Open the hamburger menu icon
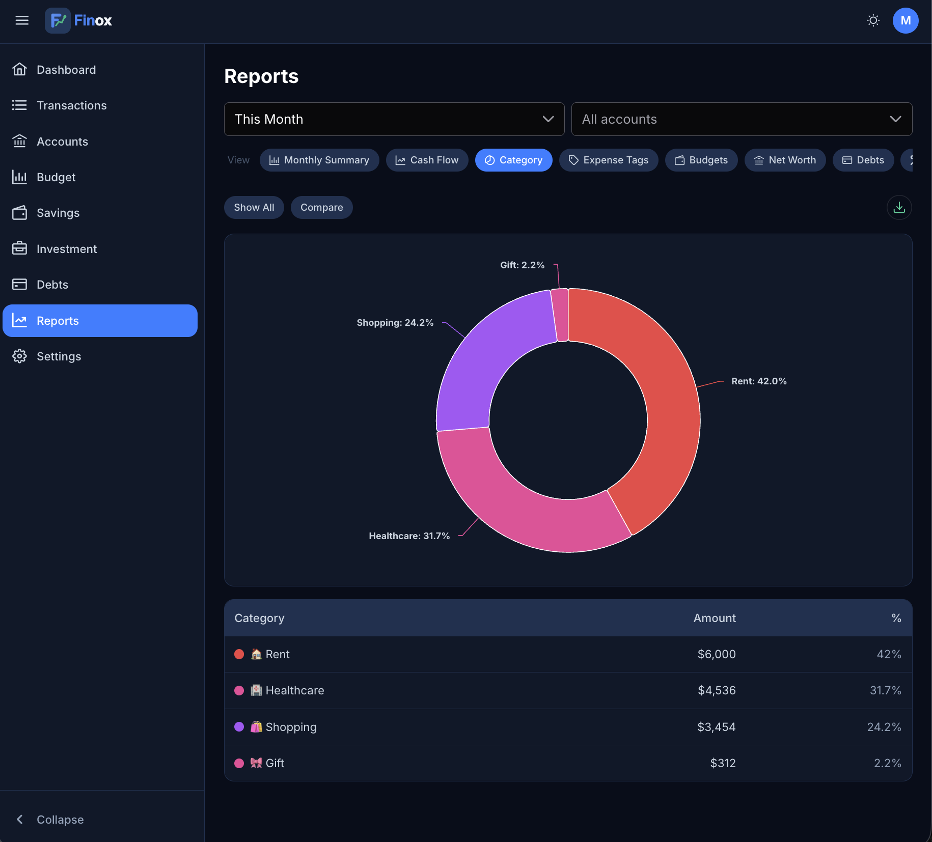Image resolution: width=932 pixels, height=842 pixels. [x=22, y=20]
